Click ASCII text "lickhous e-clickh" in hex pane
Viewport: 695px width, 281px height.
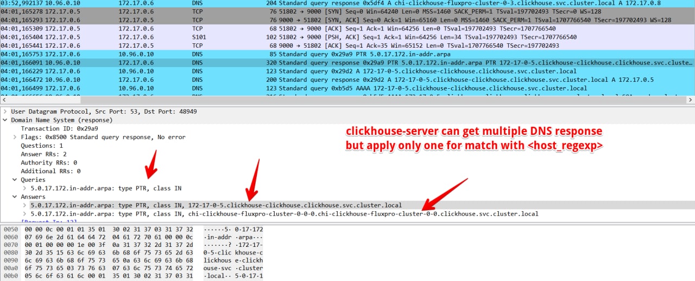coord(233,260)
